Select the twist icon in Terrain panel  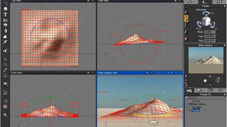click(186, 32)
